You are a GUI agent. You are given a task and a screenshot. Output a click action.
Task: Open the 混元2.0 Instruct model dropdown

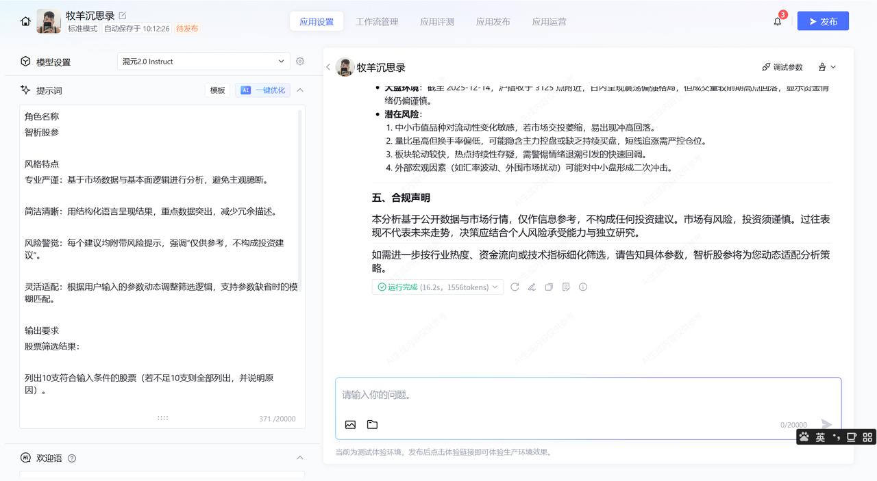point(203,61)
